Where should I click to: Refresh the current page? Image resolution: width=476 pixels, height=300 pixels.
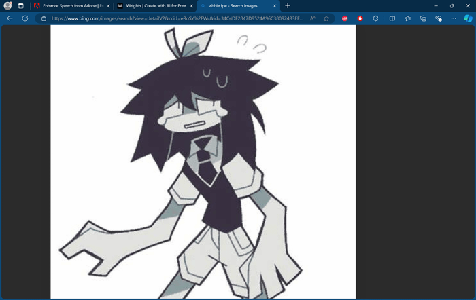click(25, 18)
